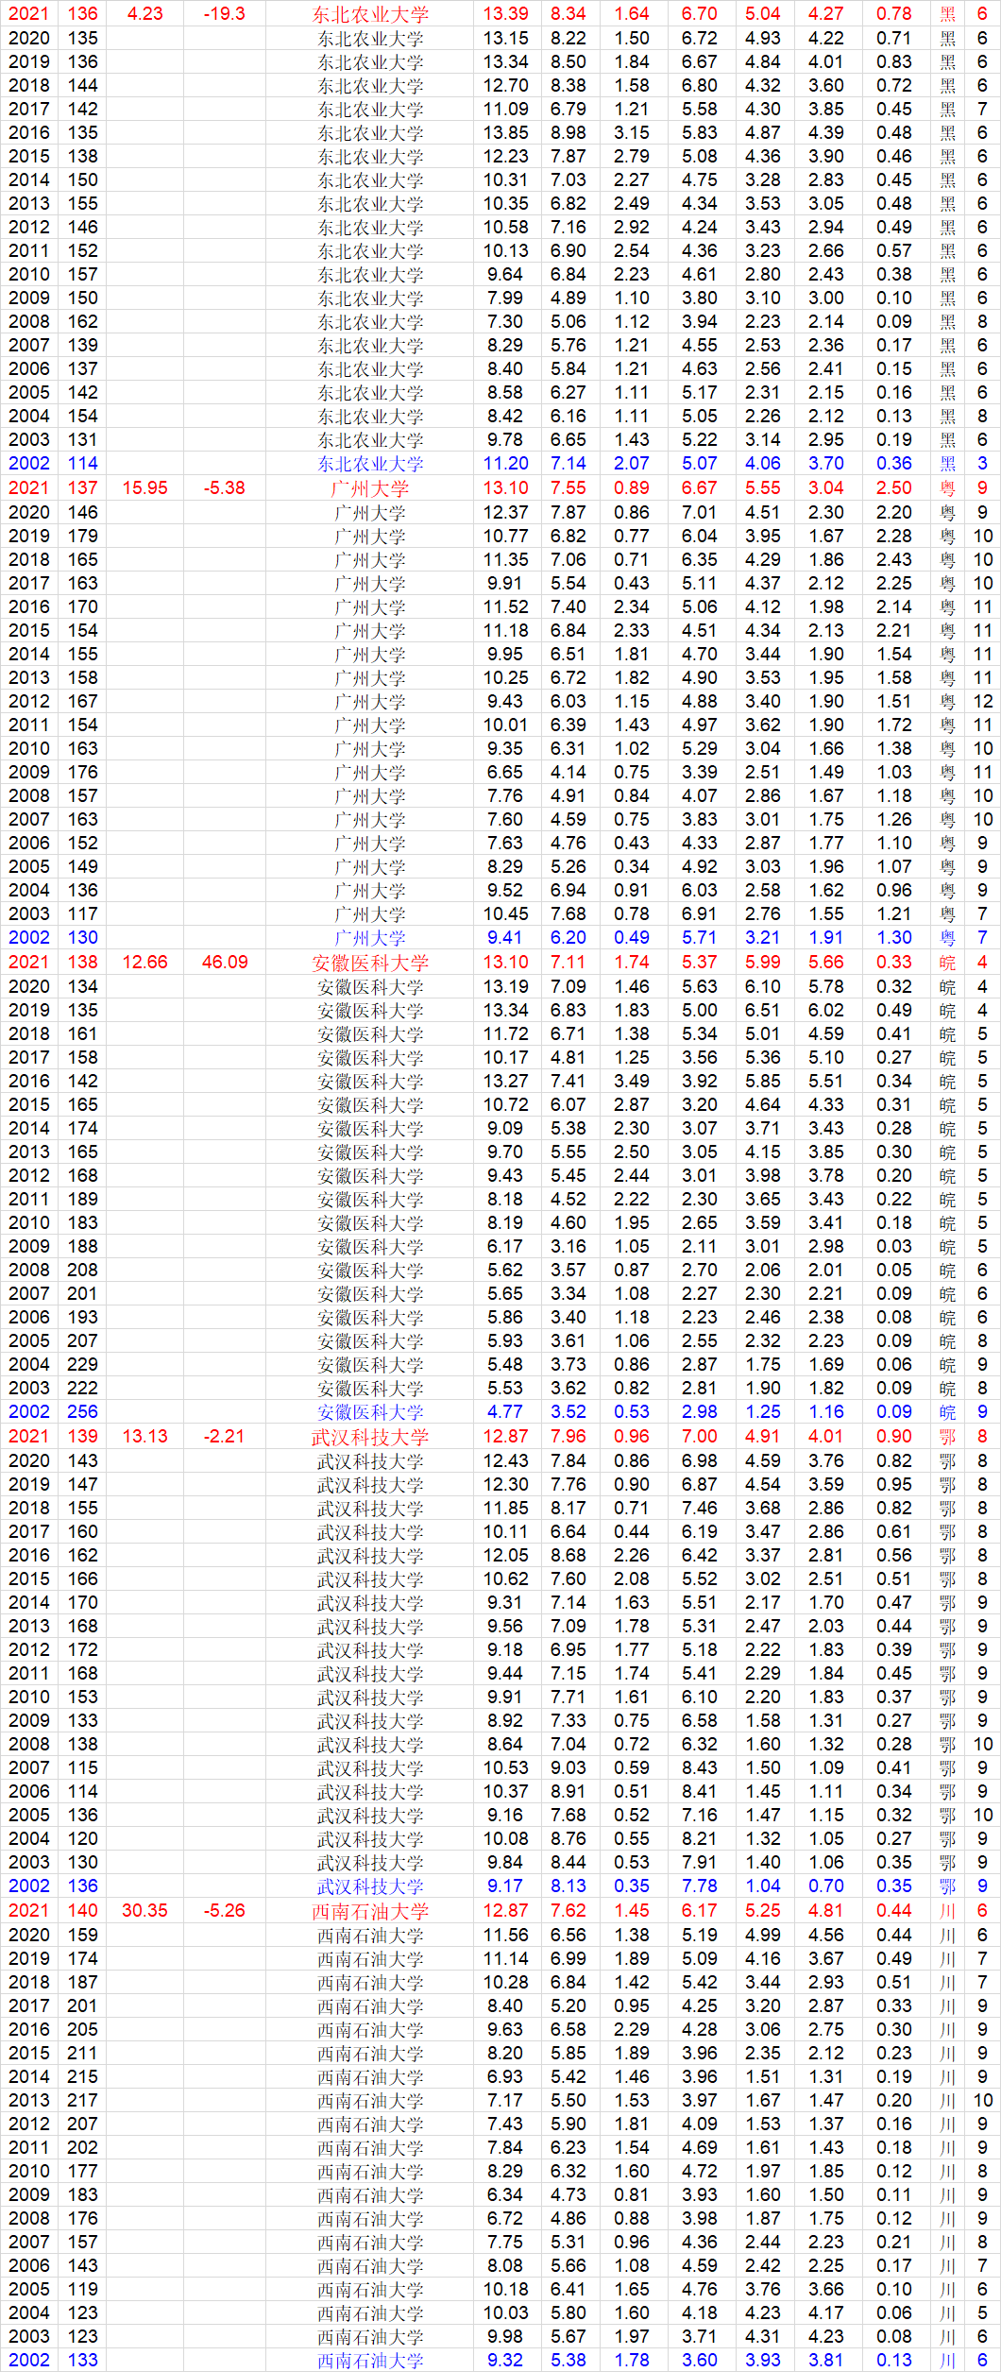The height and width of the screenshot is (2372, 1001).
Task: Select 2.34 in the 广州大学 2016 row
Action: (632, 607)
